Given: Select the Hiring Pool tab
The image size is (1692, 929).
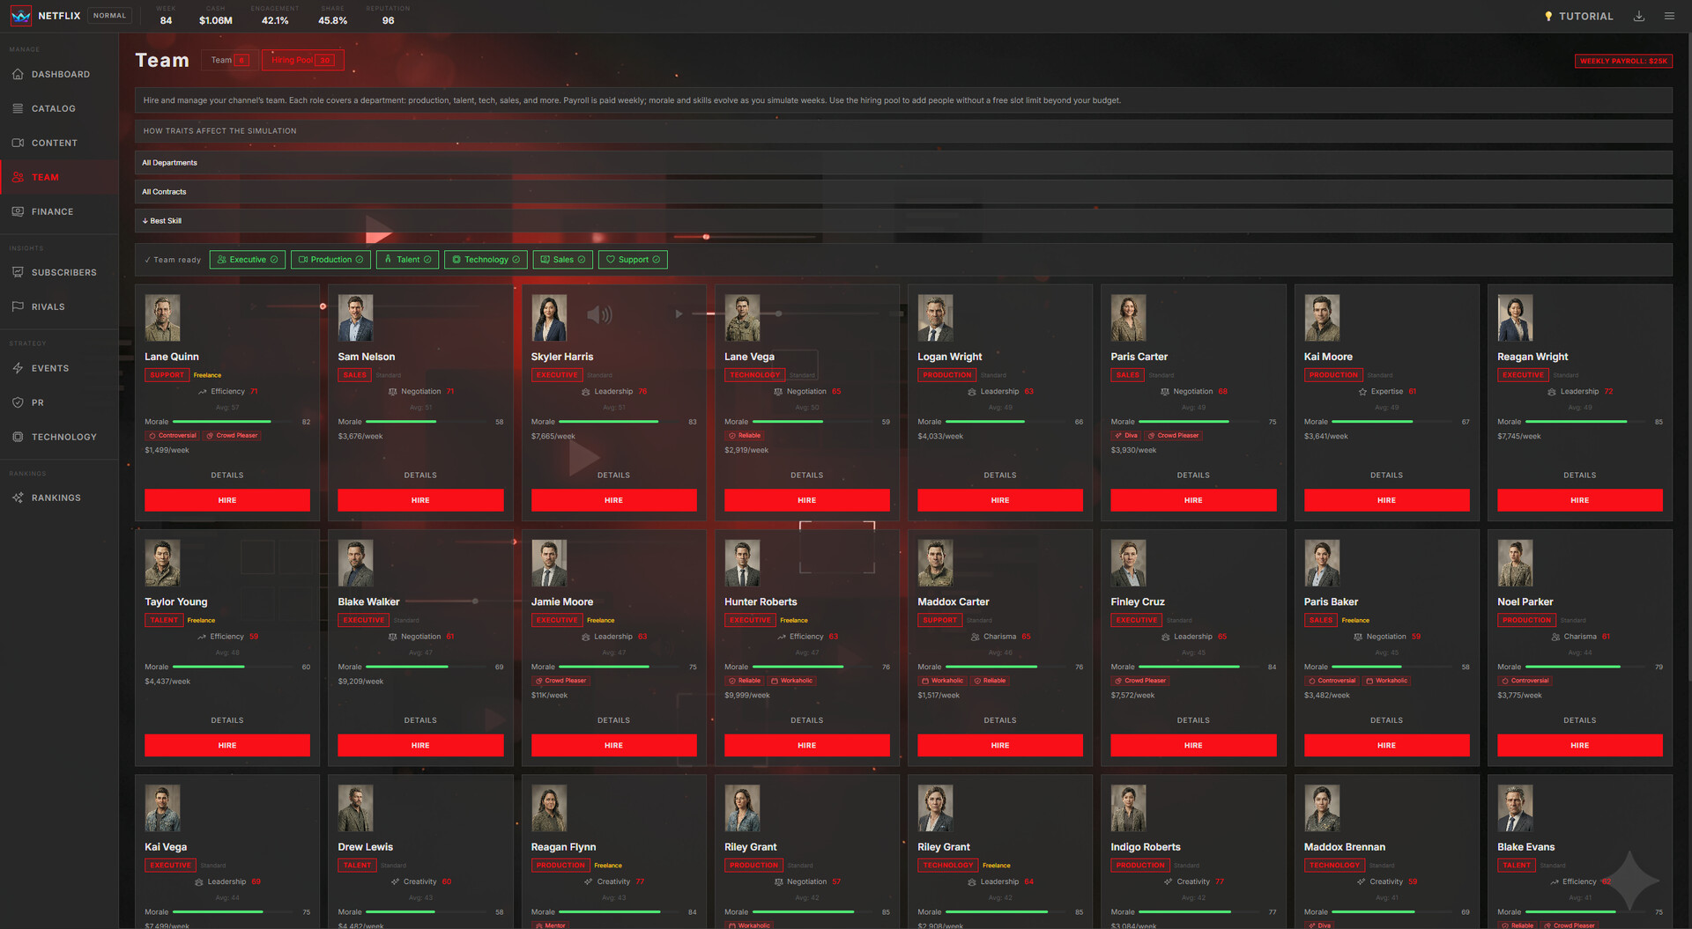Looking at the screenshot, I should pyautogui.click(x=302, y=61).
